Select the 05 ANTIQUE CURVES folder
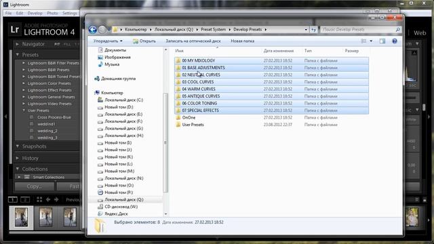This screenshot has width=434, height=244. 271,96
